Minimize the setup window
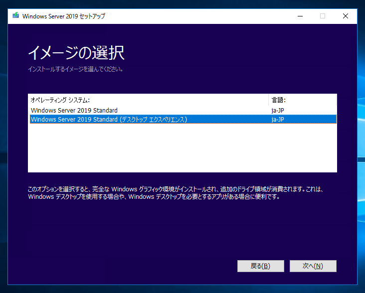Screen dimensions: 365x293 300,16
